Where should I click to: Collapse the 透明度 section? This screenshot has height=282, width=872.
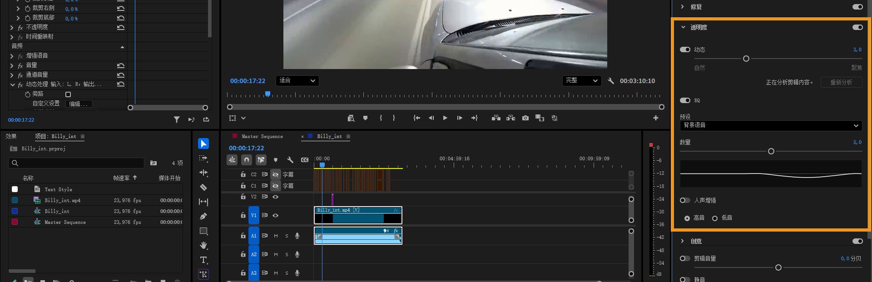pyautogui.click(x=683, y=27)
